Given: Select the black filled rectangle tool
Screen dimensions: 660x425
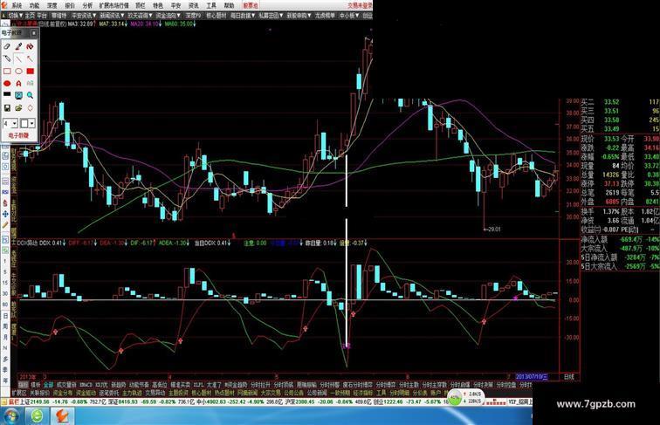Looking at the screenshot, I should 7,95.
